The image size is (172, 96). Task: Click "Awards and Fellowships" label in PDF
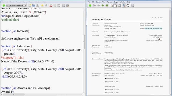click(96, 46)
